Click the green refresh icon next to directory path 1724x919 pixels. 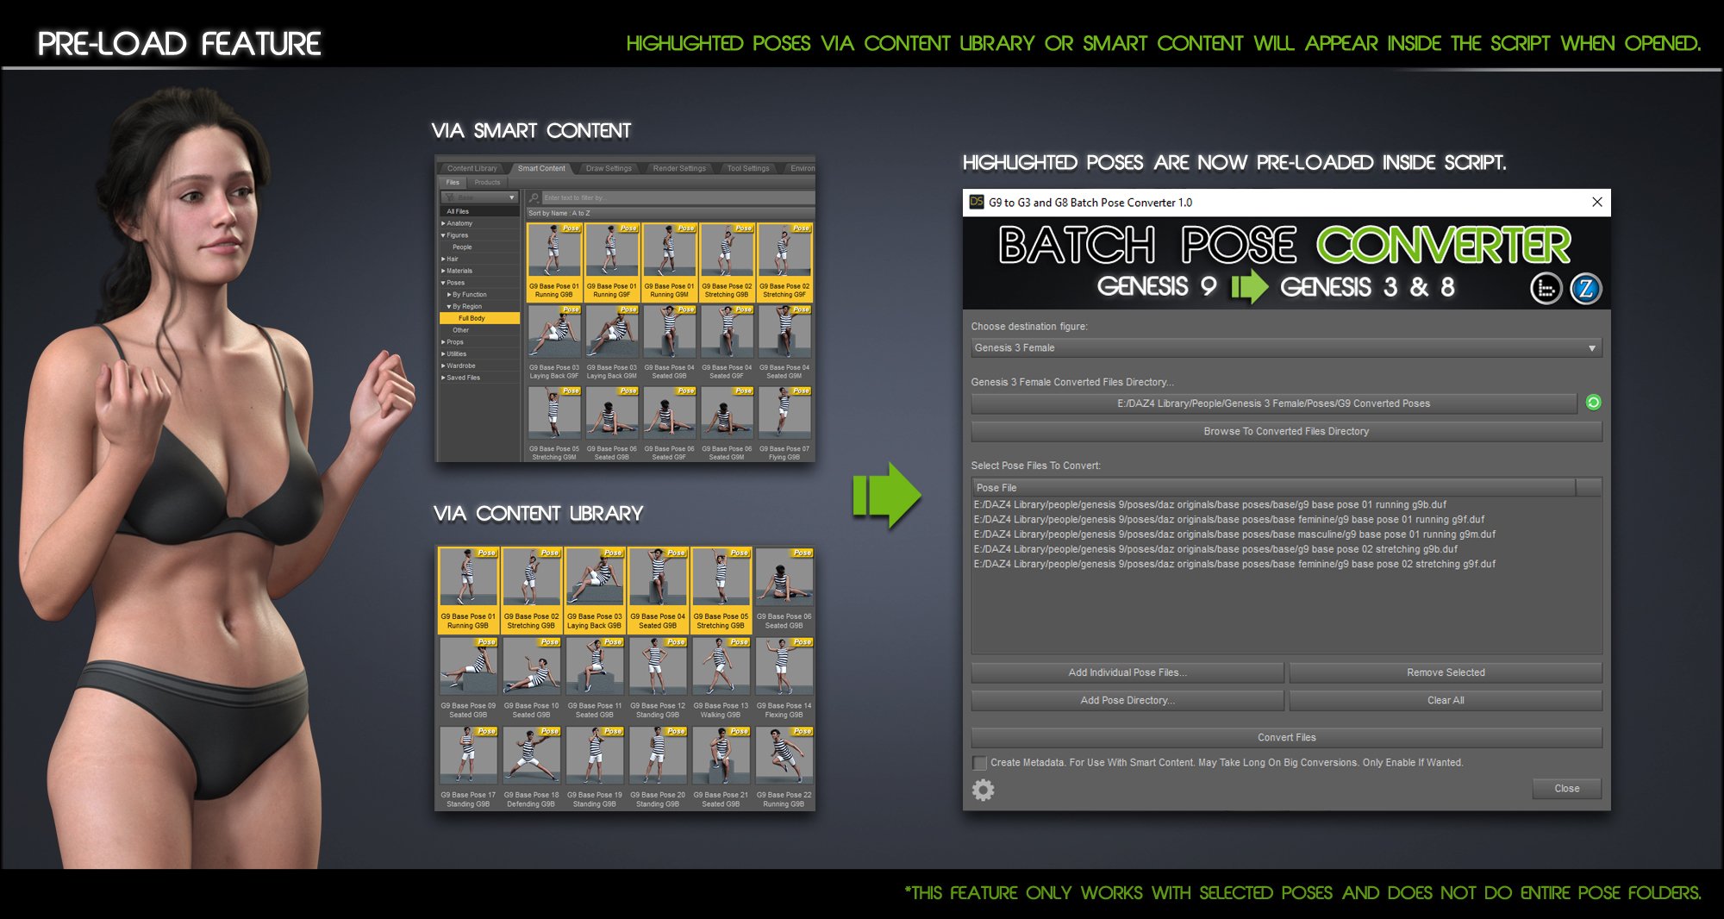pos(1592,403)
